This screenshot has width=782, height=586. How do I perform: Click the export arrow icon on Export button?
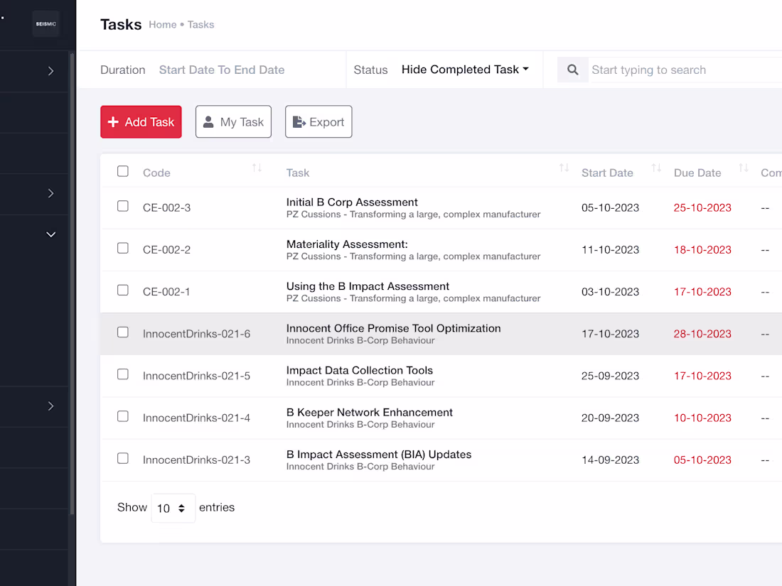coord(299,121)
